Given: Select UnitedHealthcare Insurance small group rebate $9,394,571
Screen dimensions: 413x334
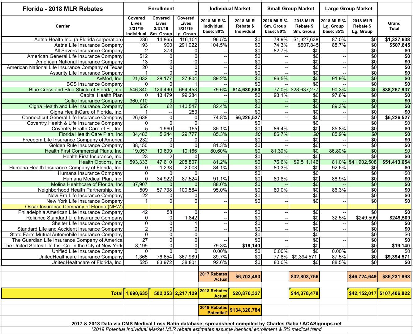Looking at the screenshot, I should [305, 257].
